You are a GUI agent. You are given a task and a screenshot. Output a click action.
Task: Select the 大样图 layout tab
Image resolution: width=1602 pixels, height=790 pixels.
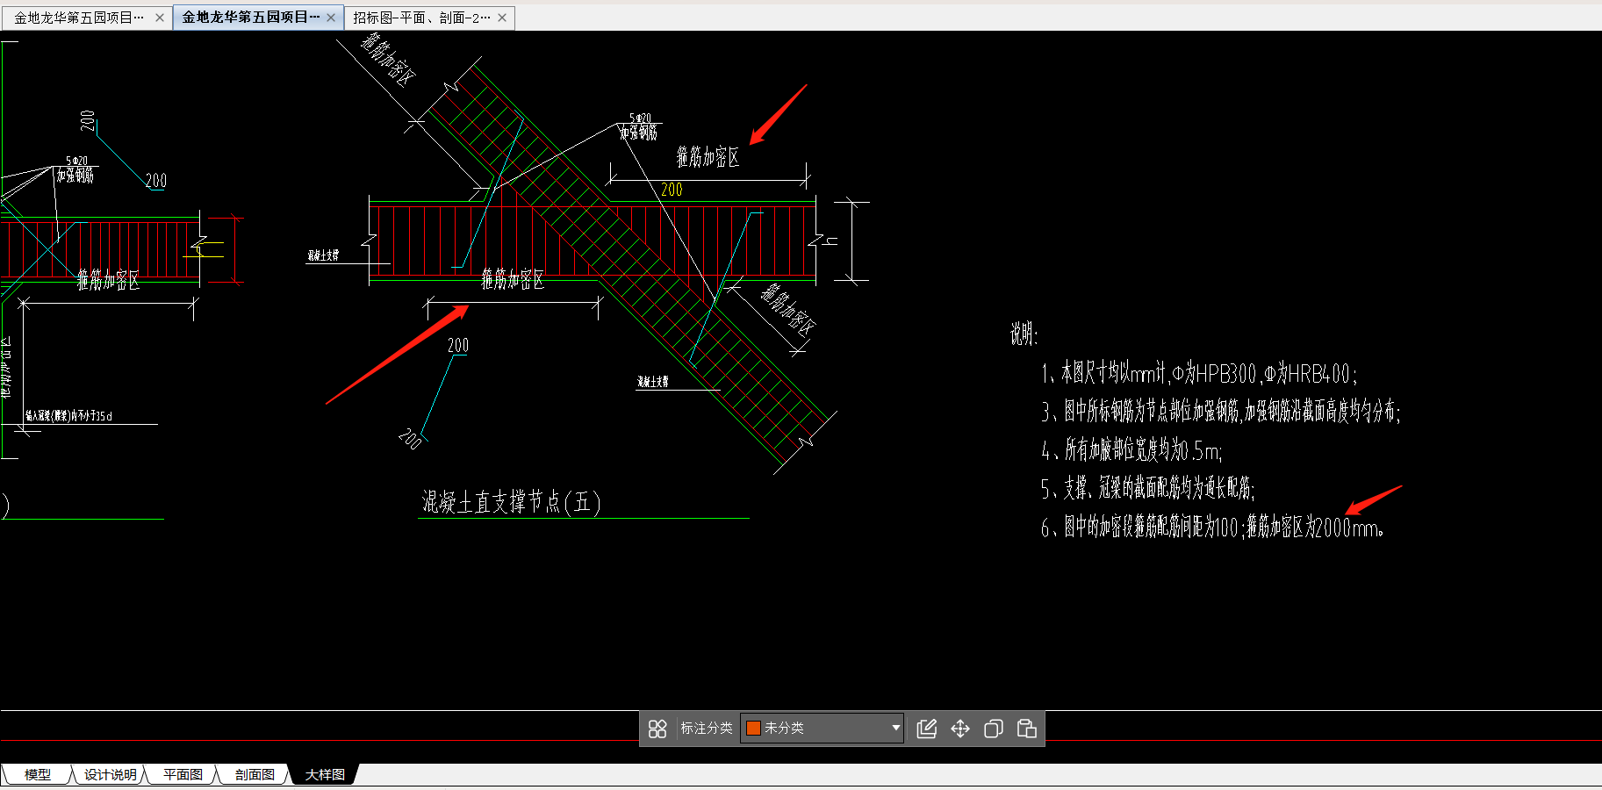point(325,774)
